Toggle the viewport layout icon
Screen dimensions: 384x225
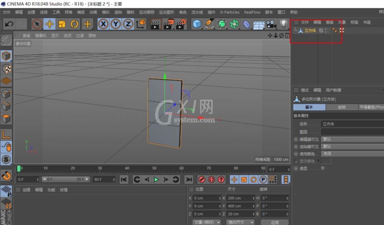287,36
